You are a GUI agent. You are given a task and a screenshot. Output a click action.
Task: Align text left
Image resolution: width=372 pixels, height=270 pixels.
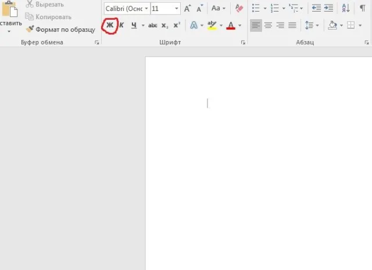pos(256,25)
